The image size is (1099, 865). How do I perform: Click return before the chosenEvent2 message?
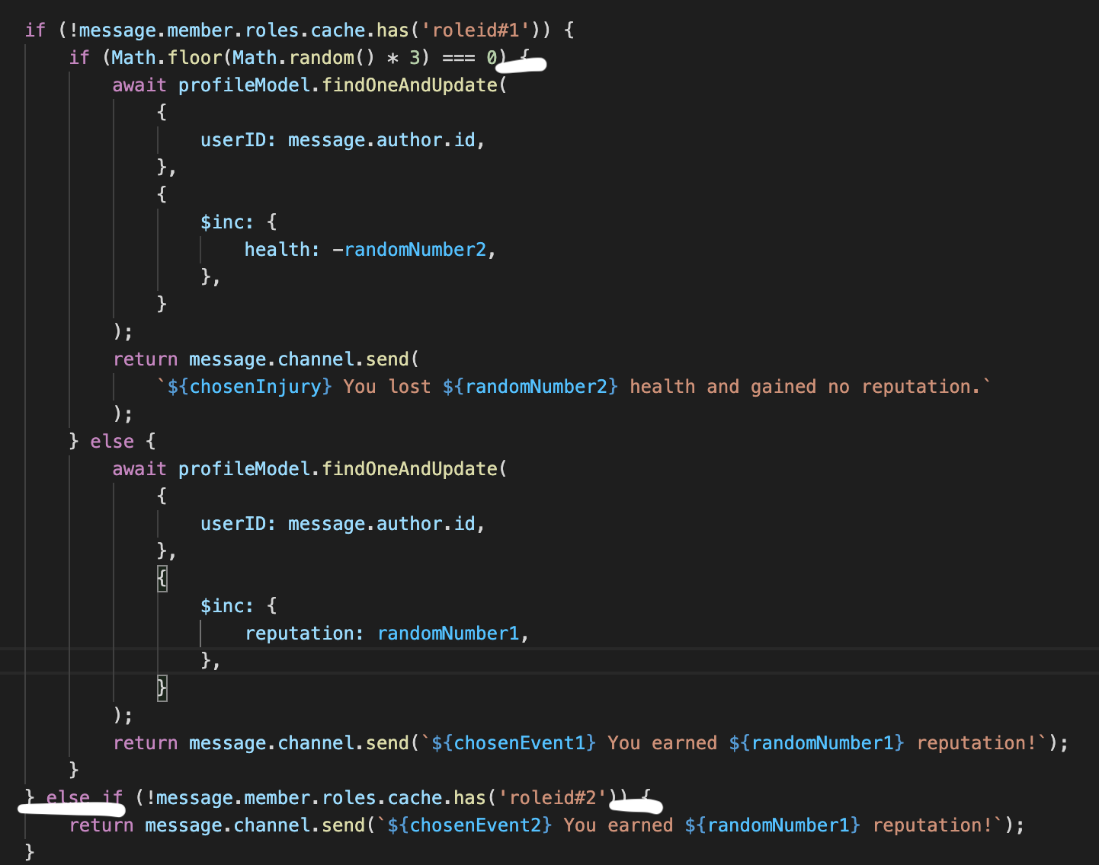(x=101, y=825)
